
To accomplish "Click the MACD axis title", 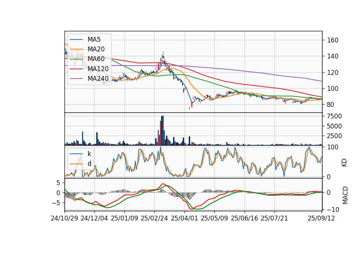I will tap(345, 196).
